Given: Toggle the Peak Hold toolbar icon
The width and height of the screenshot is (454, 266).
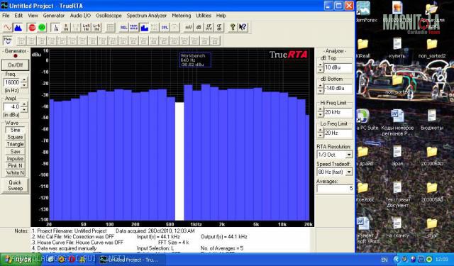Looking at the screenshot, I should click(x=134, y=28).
